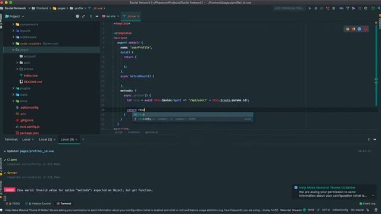Open the Event Log in status bar
Viewport: 381px width, 214px height.
(367, 203)
